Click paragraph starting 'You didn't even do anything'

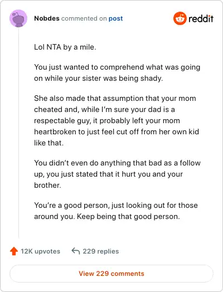coord(118,174)
